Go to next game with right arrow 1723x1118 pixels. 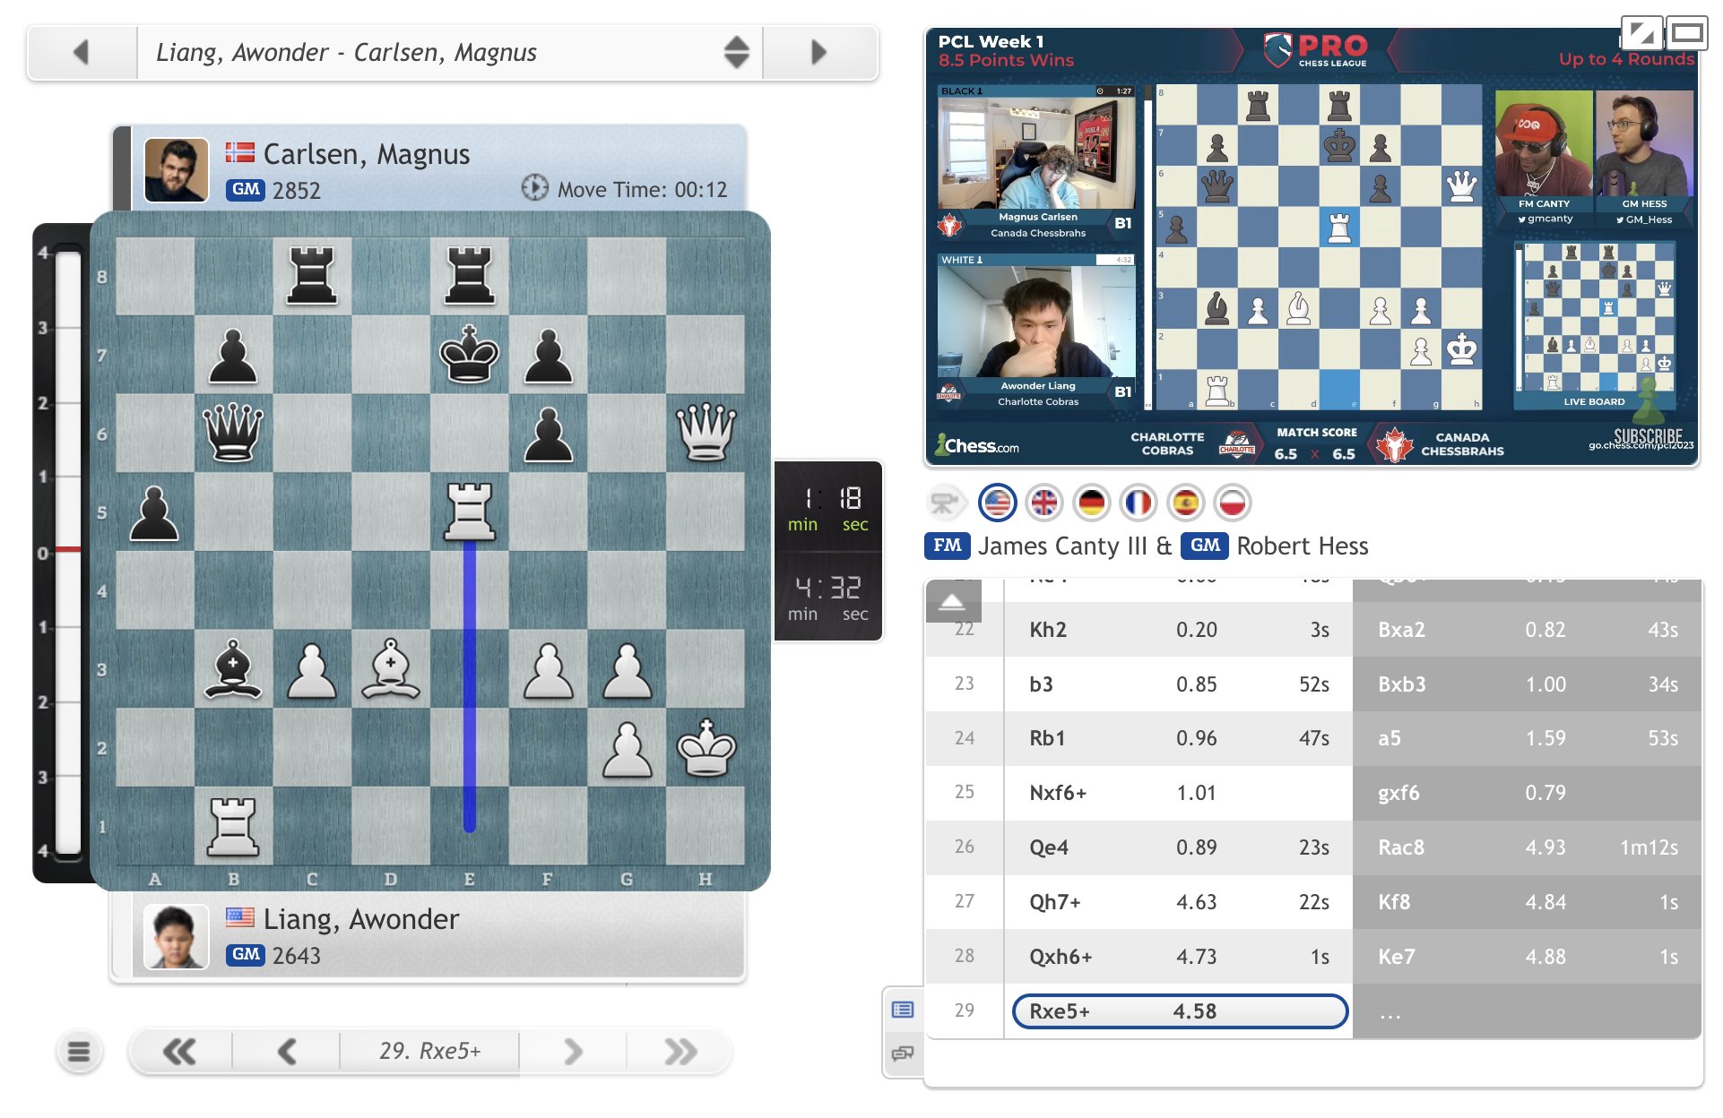817,52
